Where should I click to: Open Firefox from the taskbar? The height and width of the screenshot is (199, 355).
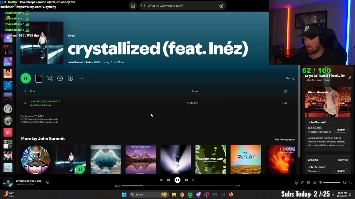tap(231, 195)
